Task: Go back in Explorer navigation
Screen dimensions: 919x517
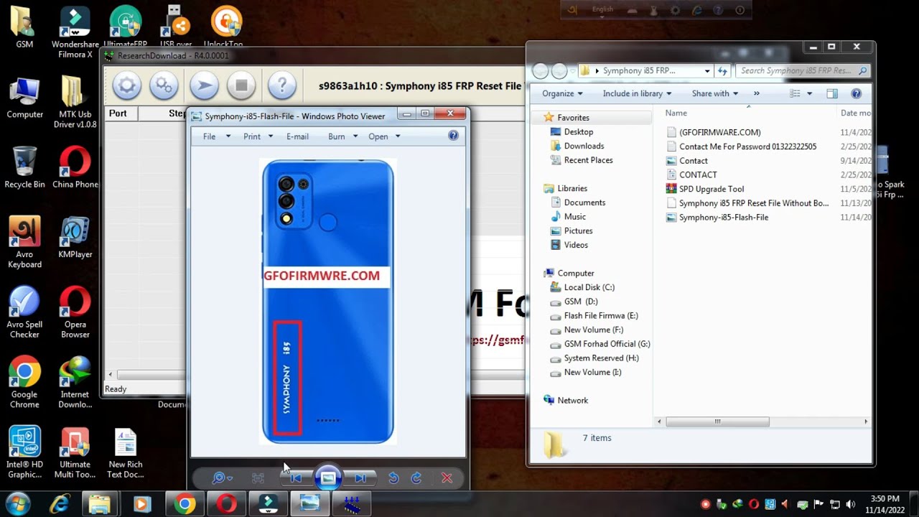Action: click(x=541, y=71)
